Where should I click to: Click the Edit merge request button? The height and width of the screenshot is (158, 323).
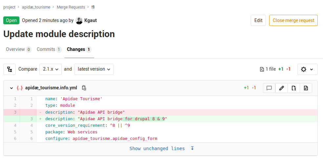[x=258, y=20]
